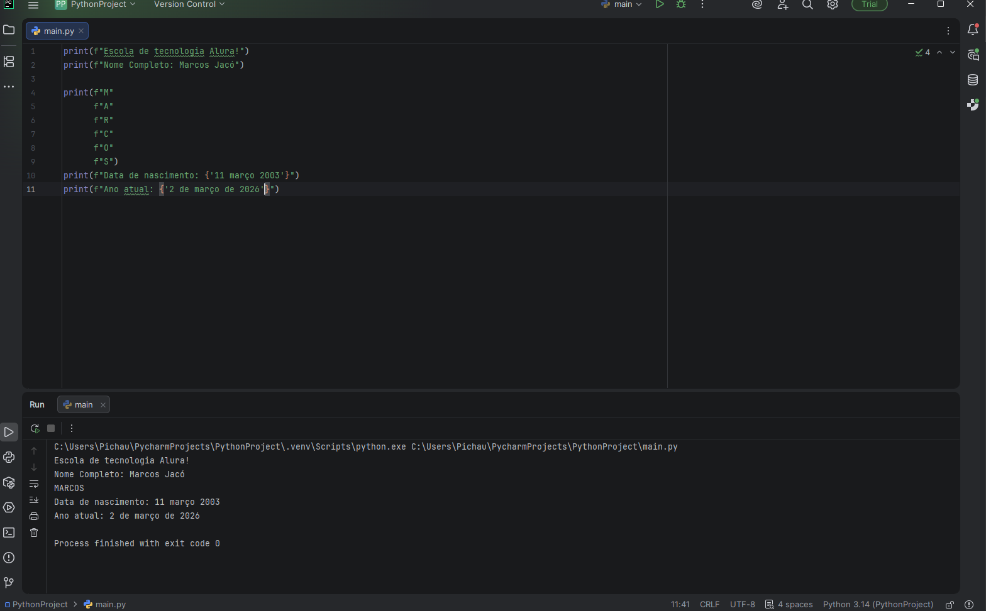This screenshot has height=611, width=986.
Task: Toggle the Project tool window folder icon
Action: coord(9,30)
